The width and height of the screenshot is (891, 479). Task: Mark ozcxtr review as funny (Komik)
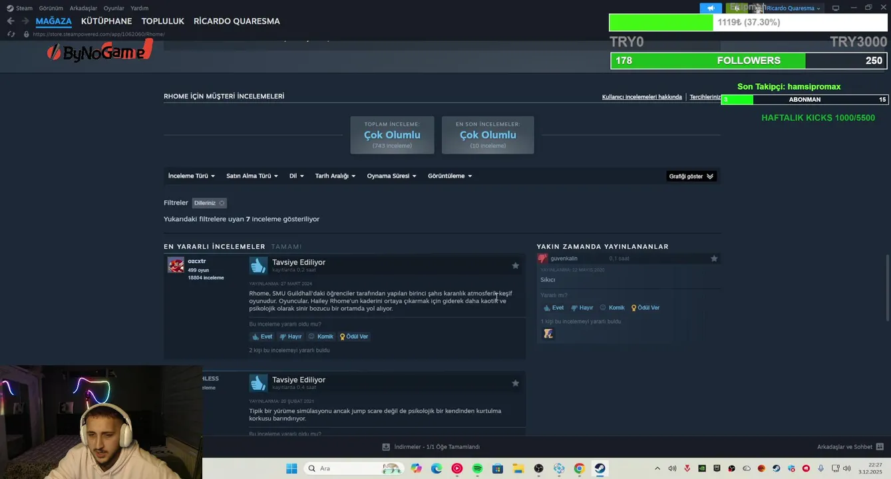(x=321, y=337)
